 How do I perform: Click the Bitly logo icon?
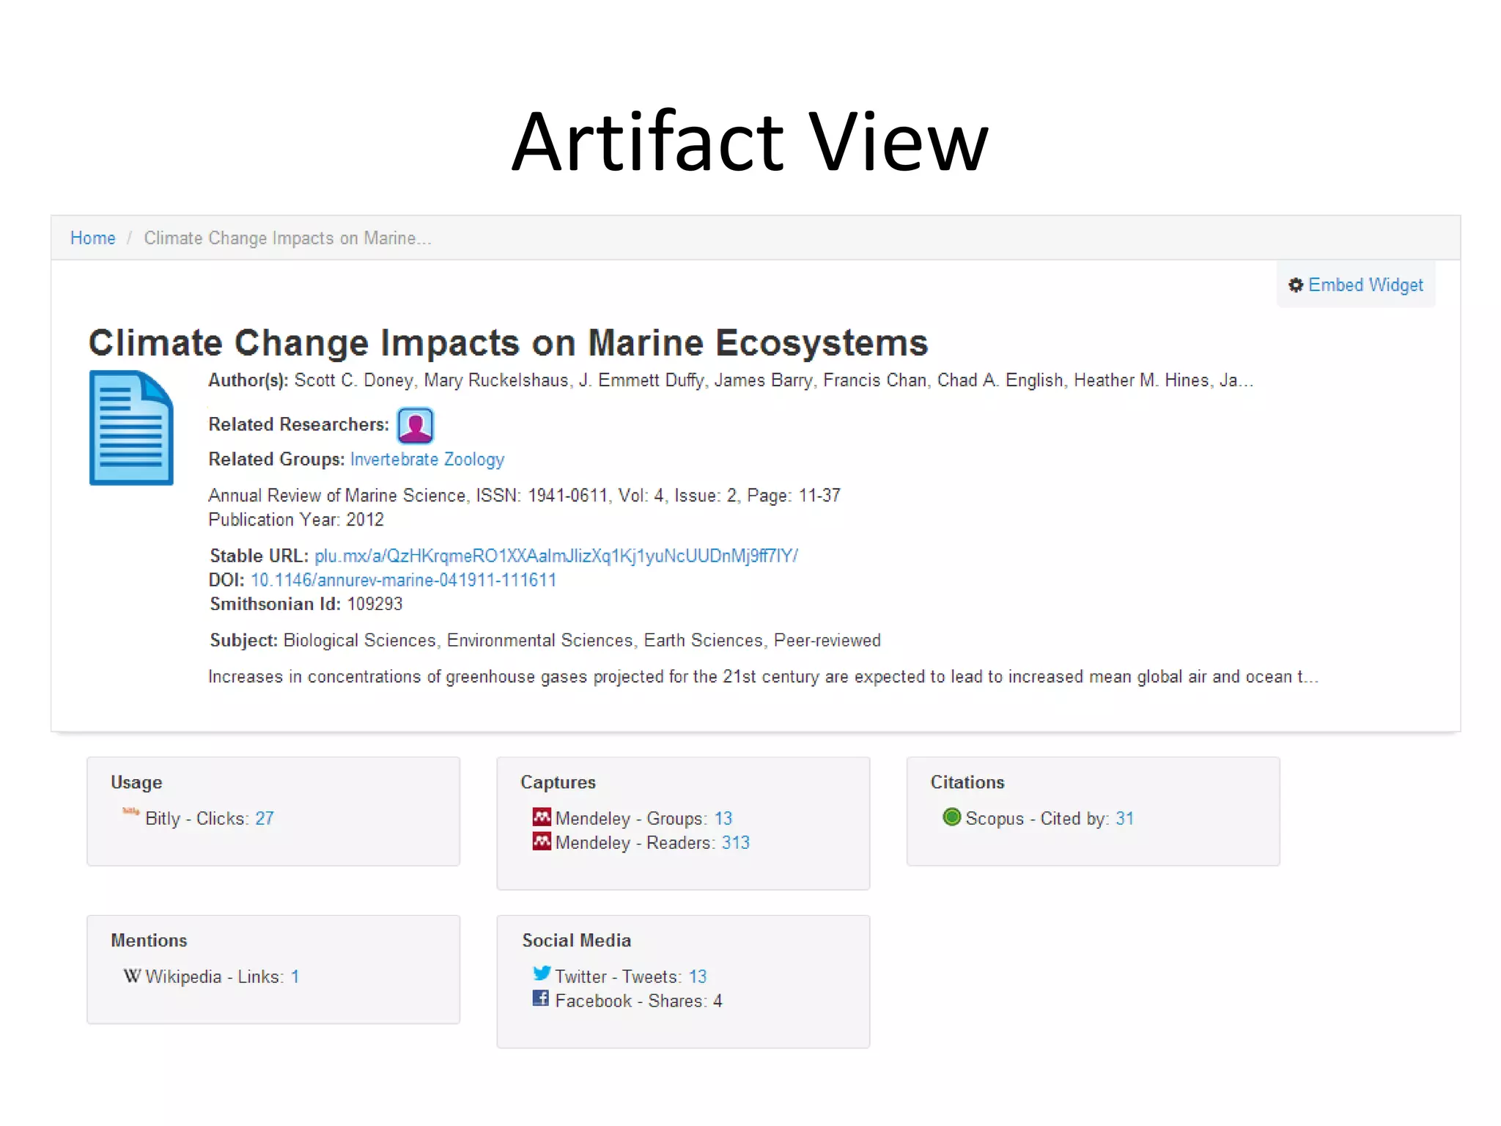[x=130, y=812]
